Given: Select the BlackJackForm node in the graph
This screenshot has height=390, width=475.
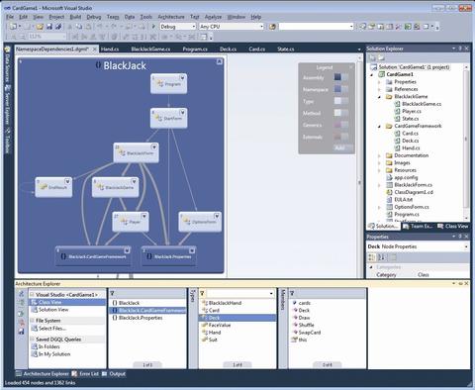Looking at the screenshot, I should [136, 152].
